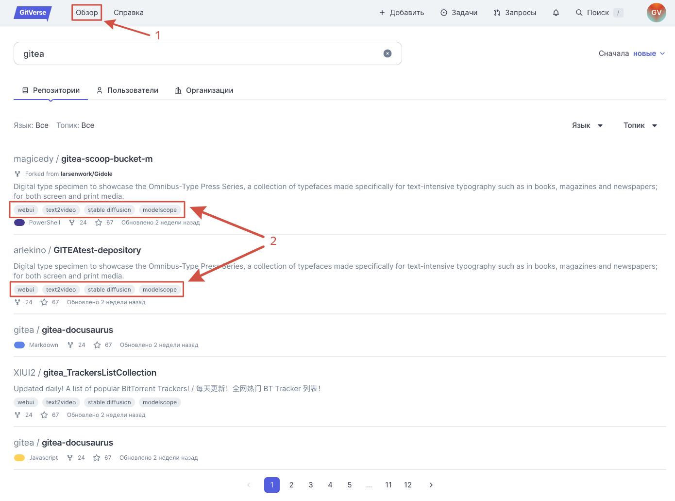Go to page 3
The width and height of the screenshot is (675, 501).
tap(311, 485)
